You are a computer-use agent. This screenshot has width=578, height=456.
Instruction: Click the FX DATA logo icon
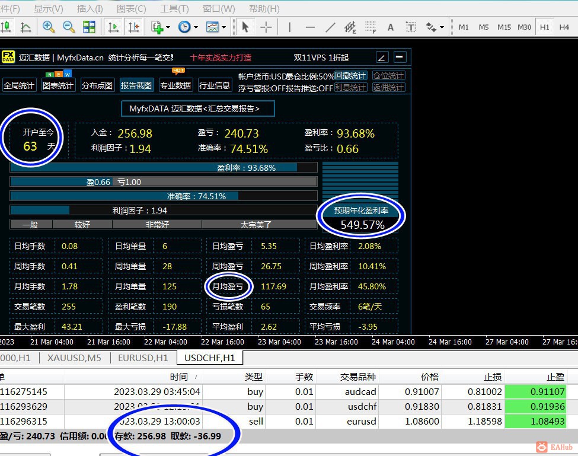(8, 57)
